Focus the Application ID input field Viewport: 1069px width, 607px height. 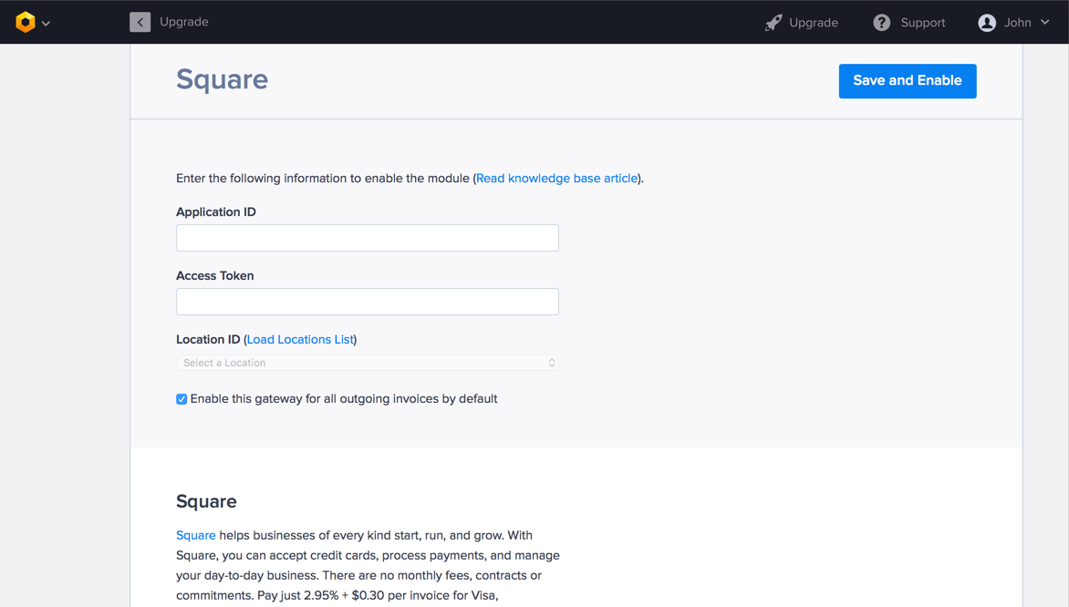tap(368, 238)
